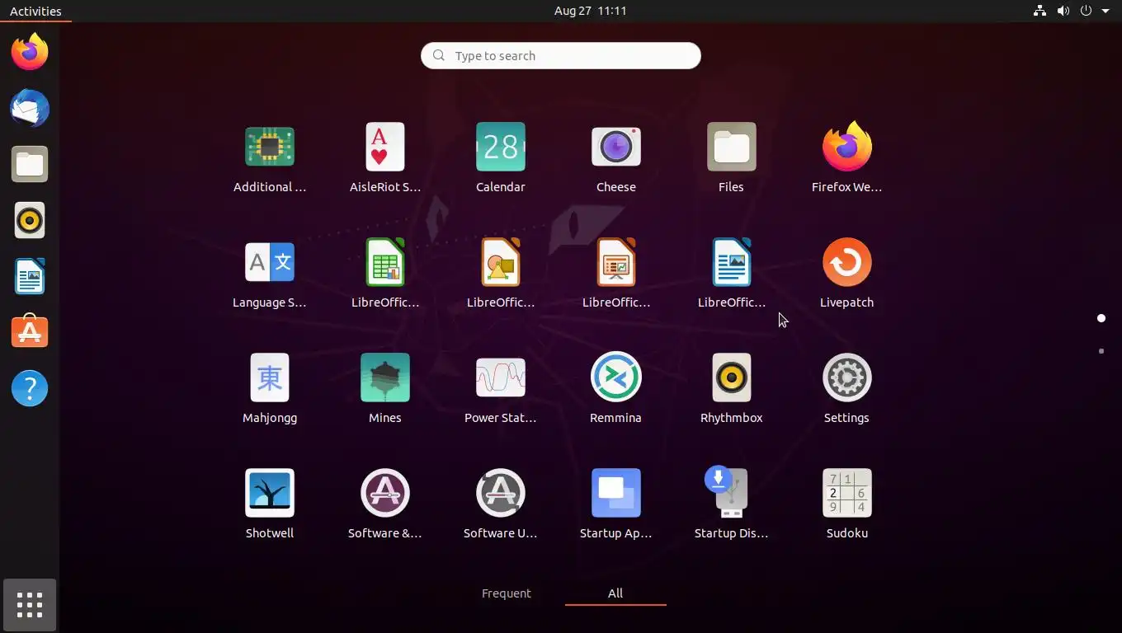
Task: Launch LibreOffice Draw (yellow shapes icon)
Action: (501, 263)
